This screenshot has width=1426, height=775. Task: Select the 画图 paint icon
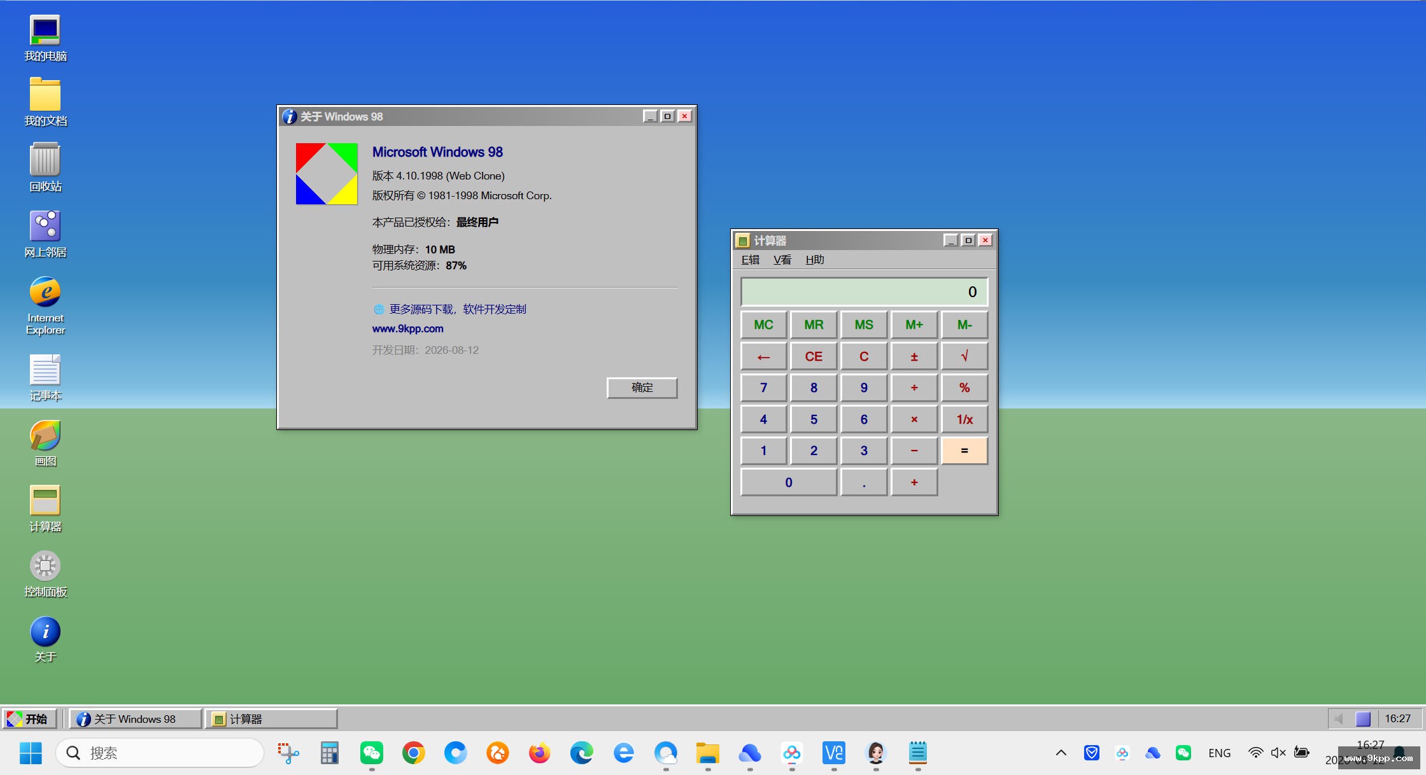click(x=45, y=443)
